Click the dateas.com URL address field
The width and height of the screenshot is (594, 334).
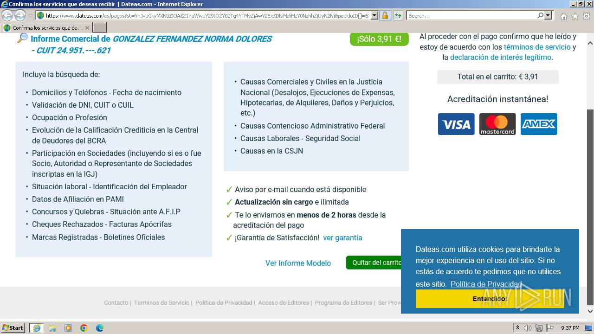pyautogui.click(x=207, y=16)
